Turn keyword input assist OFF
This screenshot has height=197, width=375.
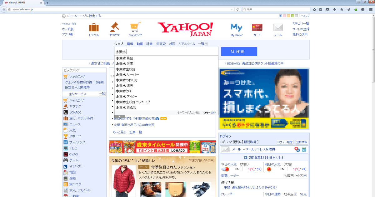coord(213,113)
